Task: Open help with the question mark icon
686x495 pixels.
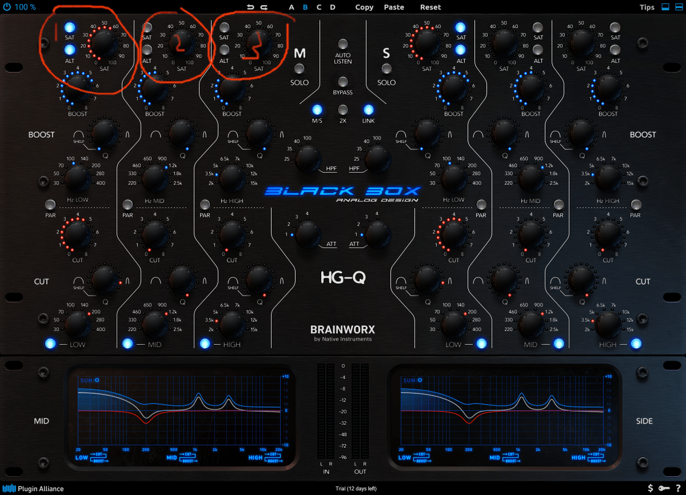Action: 678,488
